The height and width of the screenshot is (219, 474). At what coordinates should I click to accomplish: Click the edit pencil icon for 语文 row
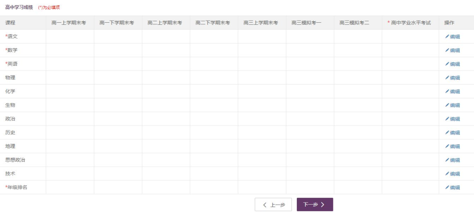point(447,37)
